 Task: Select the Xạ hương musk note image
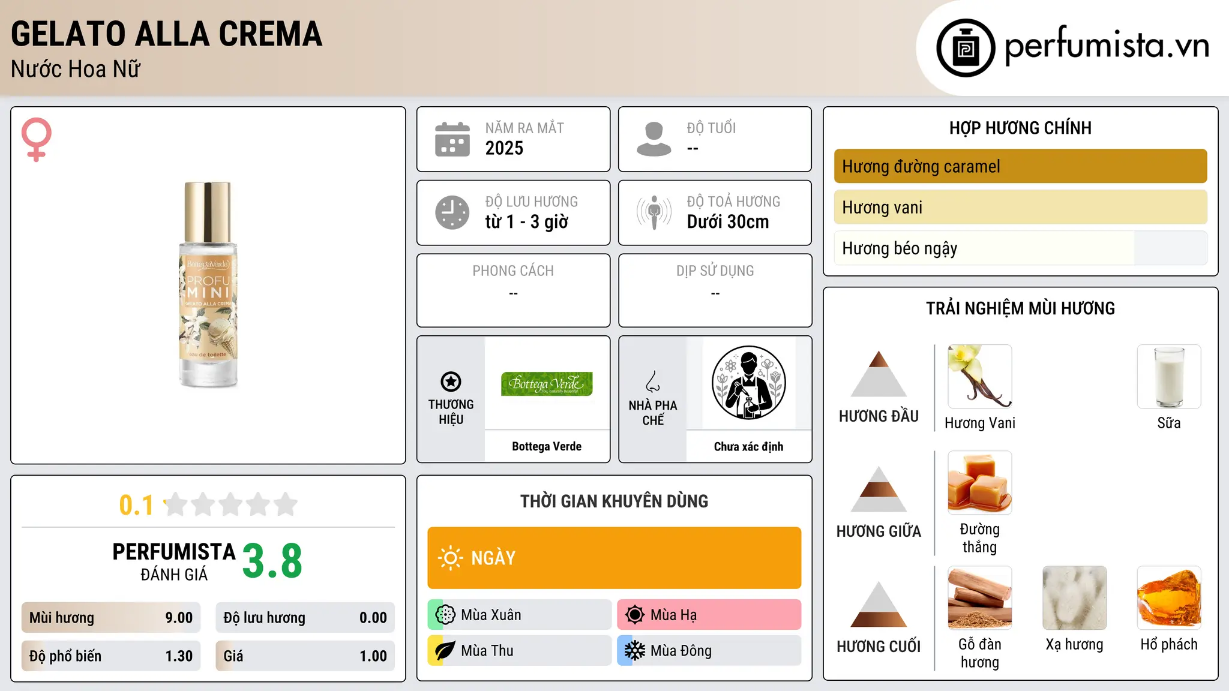tap(1074, 598)
